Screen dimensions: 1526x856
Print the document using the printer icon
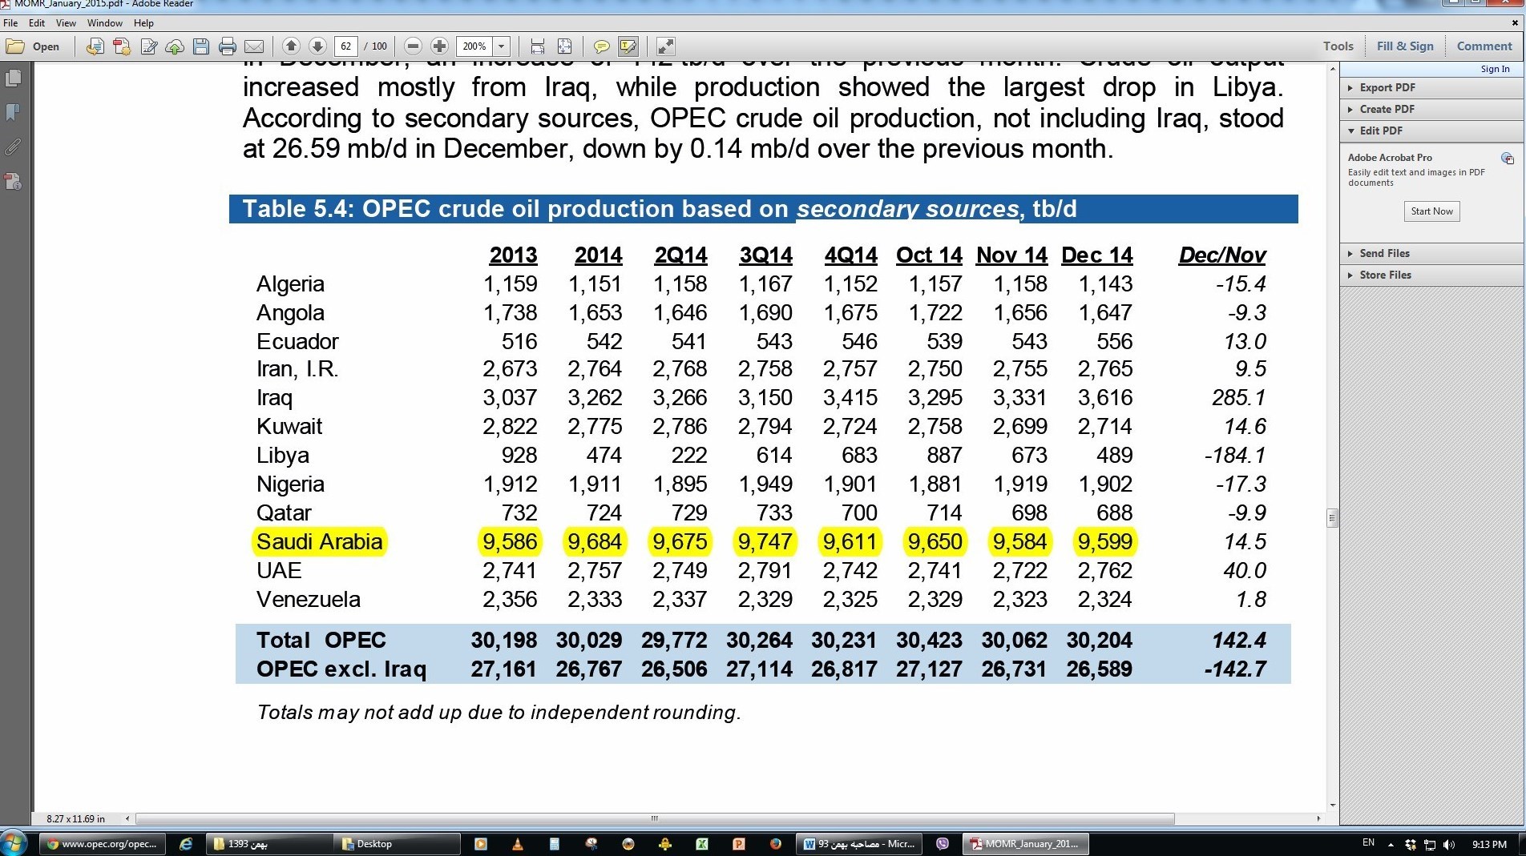tap(228, 46)
